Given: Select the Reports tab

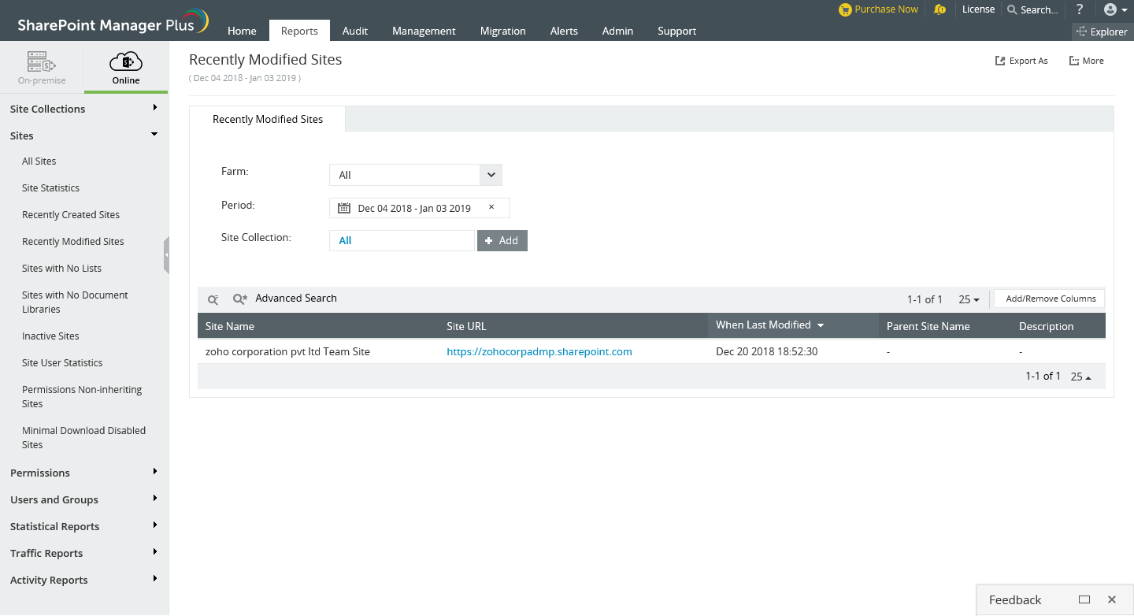Looking at the screenshot, I should click(x=299, y=31).
